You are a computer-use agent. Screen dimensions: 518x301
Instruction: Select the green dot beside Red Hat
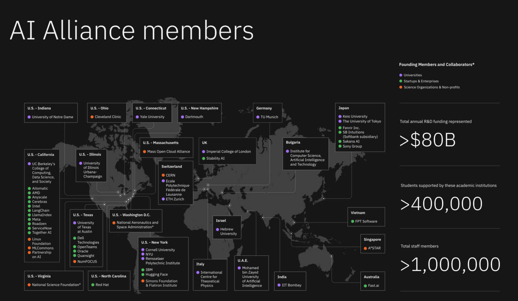point(92,285)
